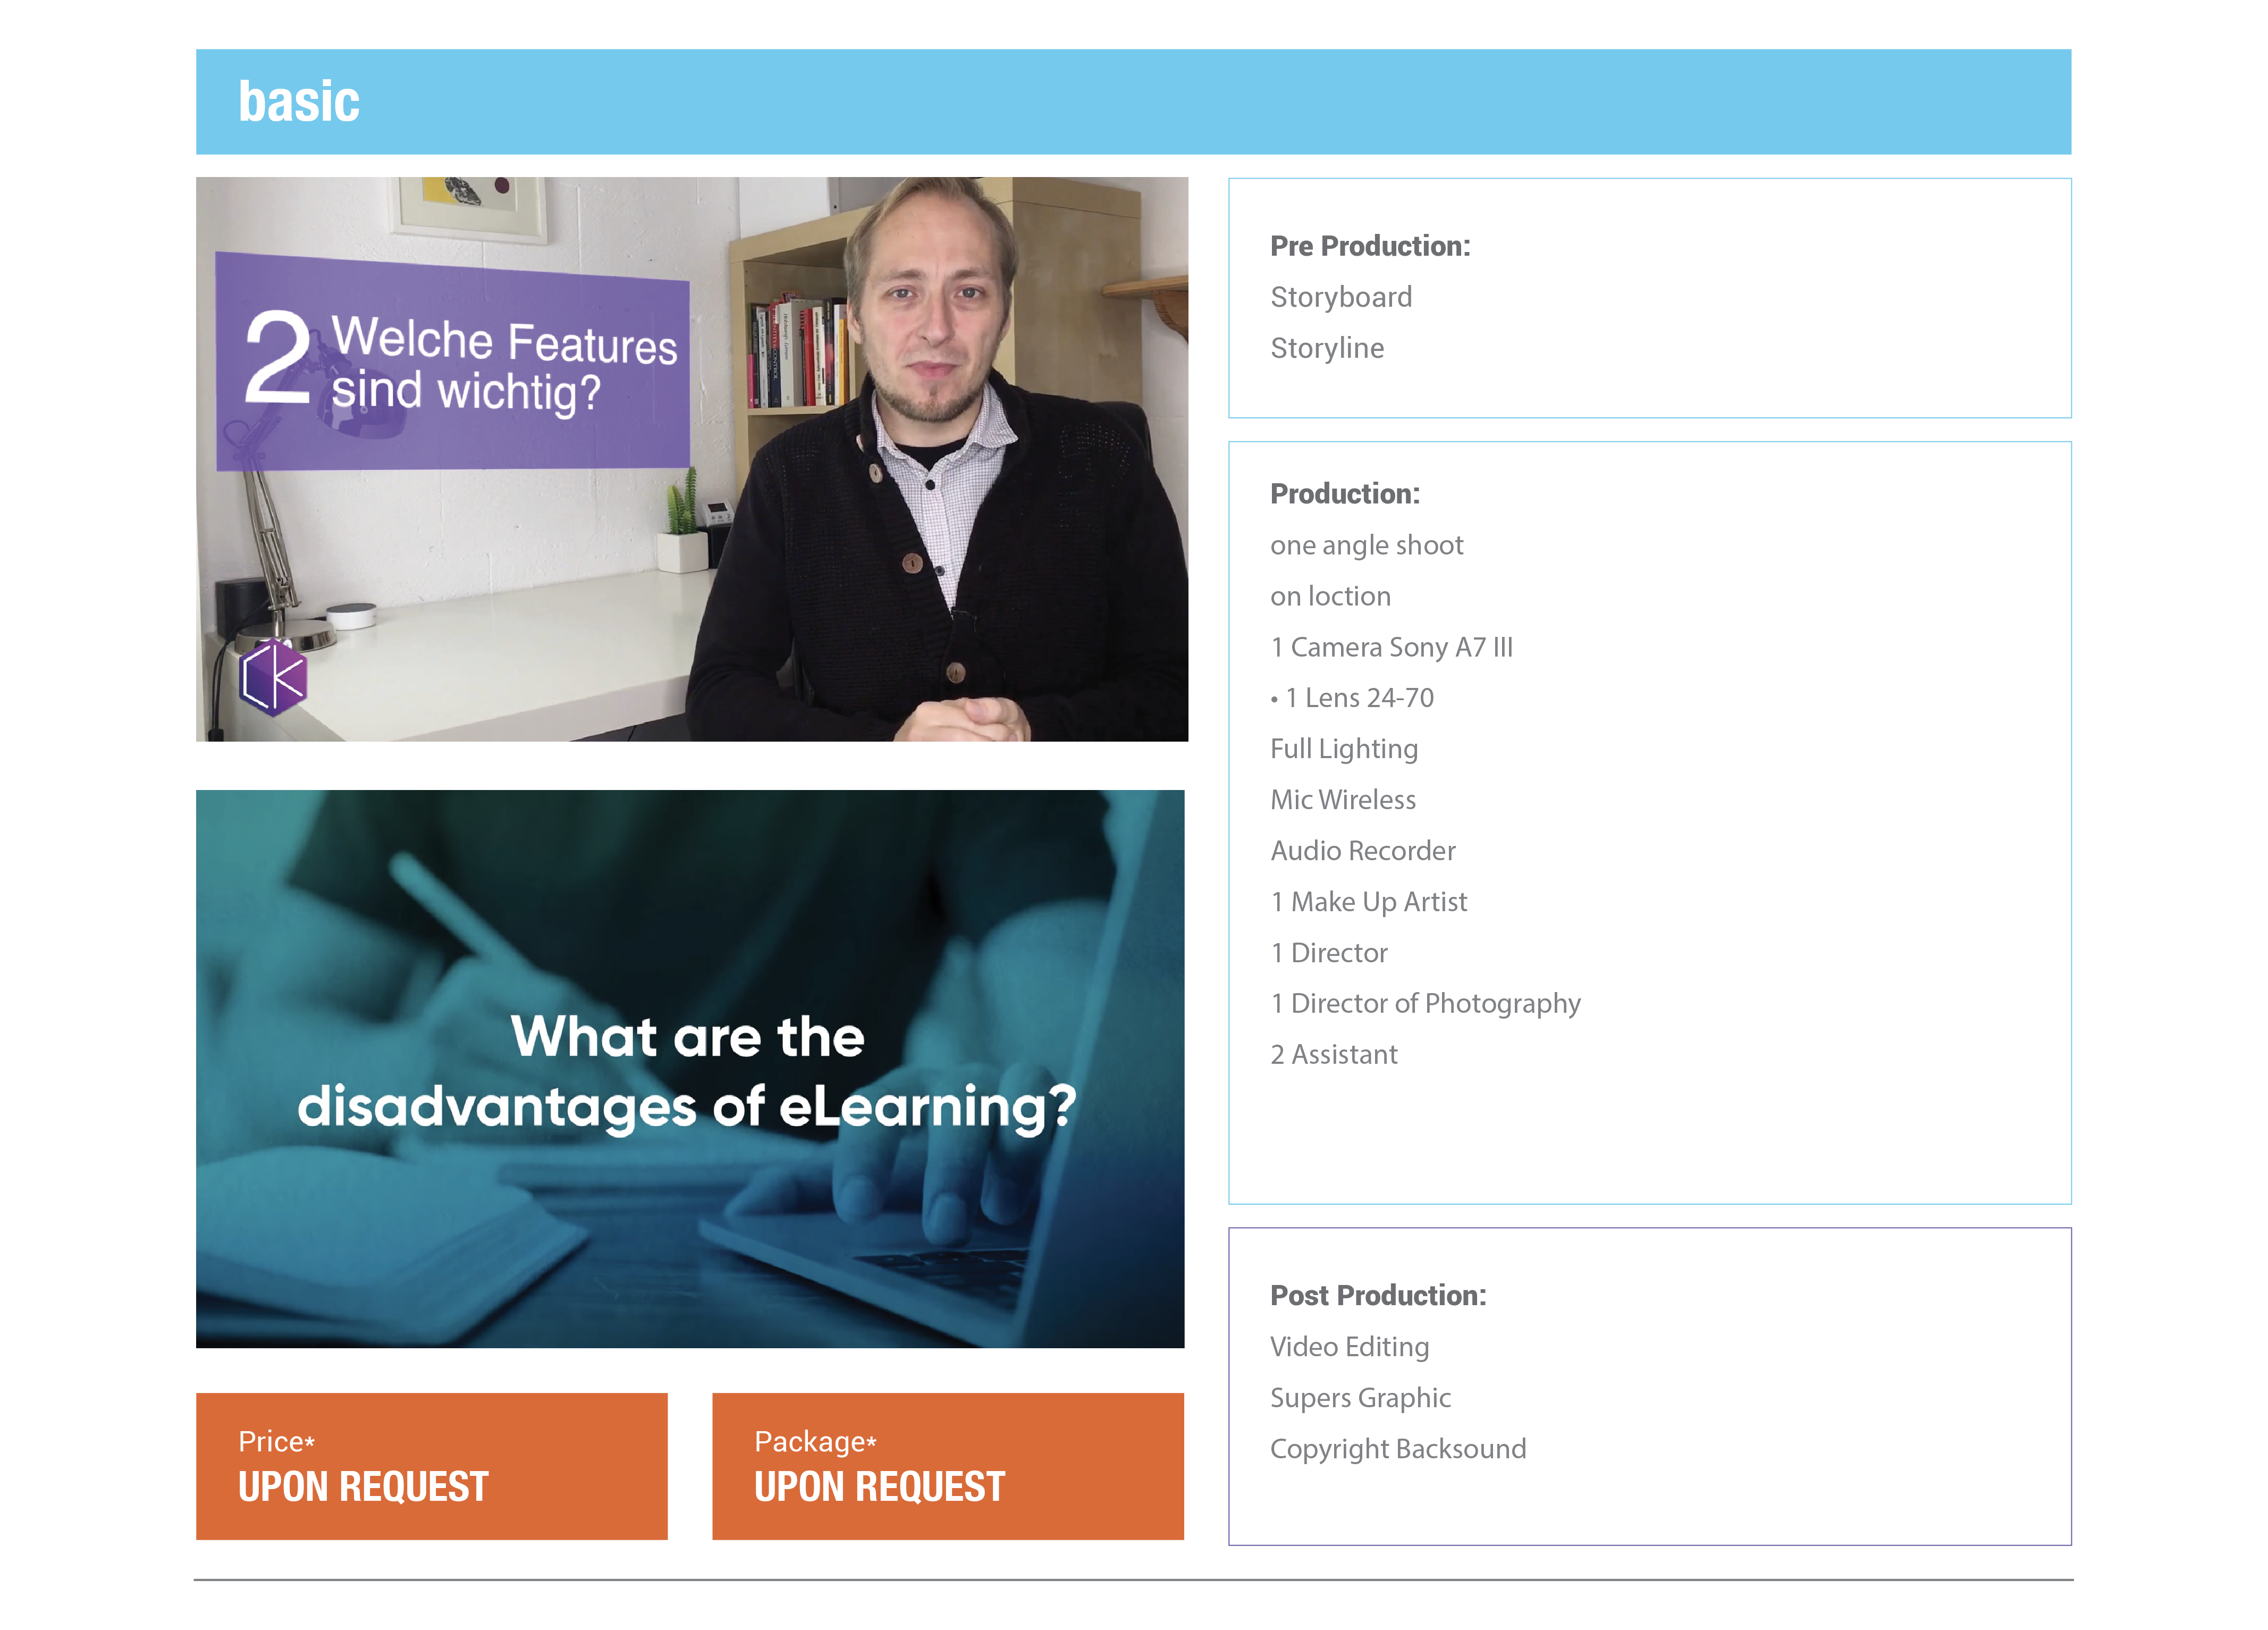The width and height of the screenshot is (2268, 1630).
Task: Click the Production heading
Action: pos(1345,494)
